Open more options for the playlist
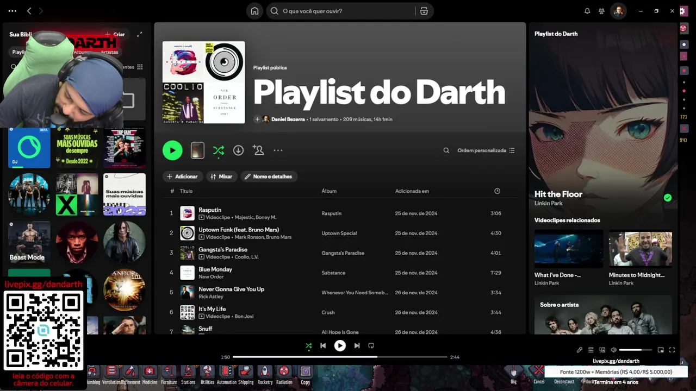The width and height of the screenshot is (696, 391). click(278, 150)
